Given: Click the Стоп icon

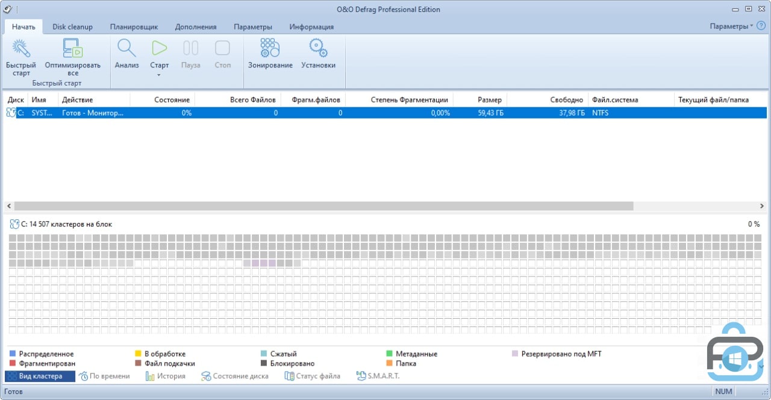Looking at the screenshot, I should point(223,48).
